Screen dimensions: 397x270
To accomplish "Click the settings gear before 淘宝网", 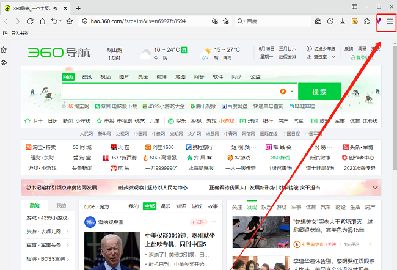I will (64, 106).
